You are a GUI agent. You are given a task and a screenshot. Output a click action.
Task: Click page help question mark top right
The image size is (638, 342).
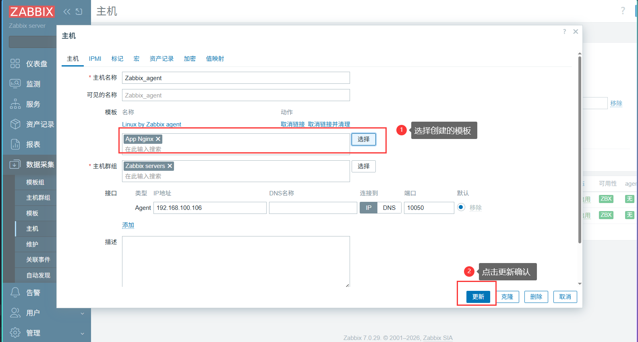[x=623, y=11]
